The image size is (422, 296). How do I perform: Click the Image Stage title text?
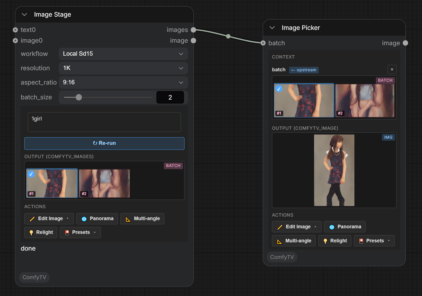pos(53,15)
